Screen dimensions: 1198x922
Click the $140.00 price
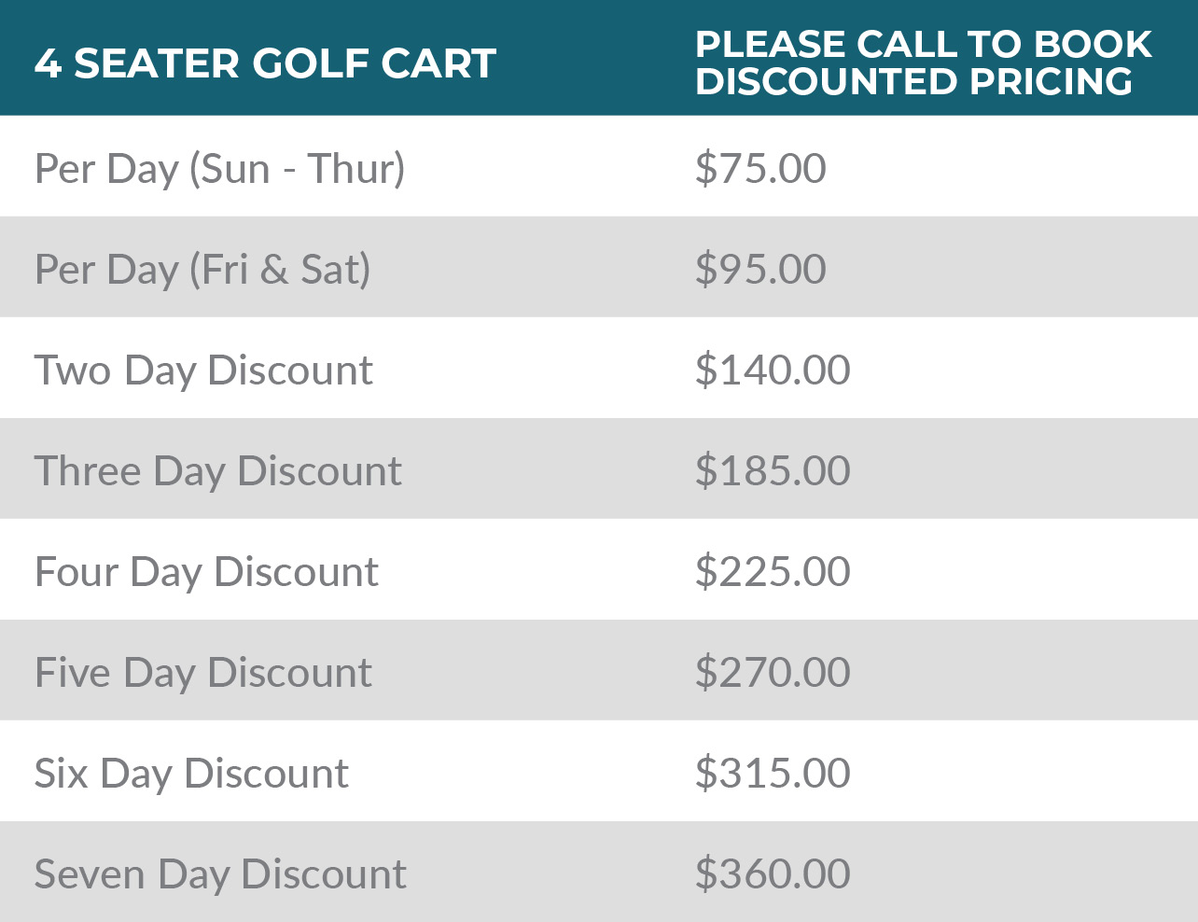tap(773, 370)
